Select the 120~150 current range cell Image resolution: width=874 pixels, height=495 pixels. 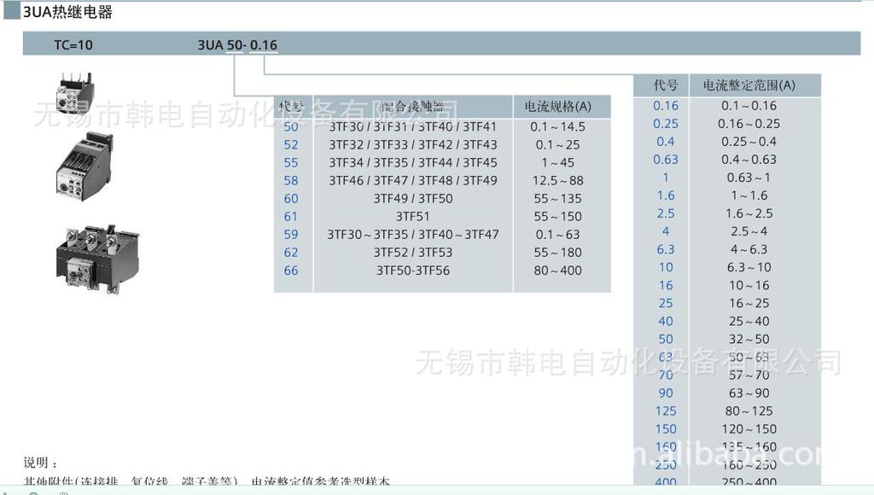click(x=749, y=428)
